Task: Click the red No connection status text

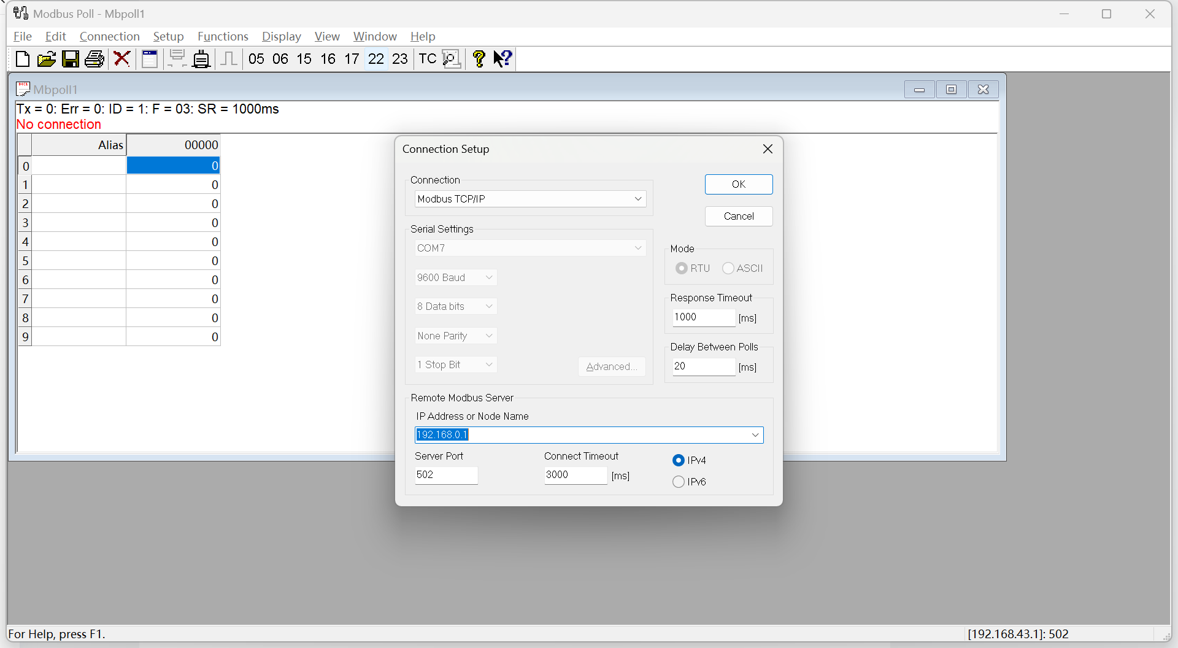Action: tap(59, 125)
